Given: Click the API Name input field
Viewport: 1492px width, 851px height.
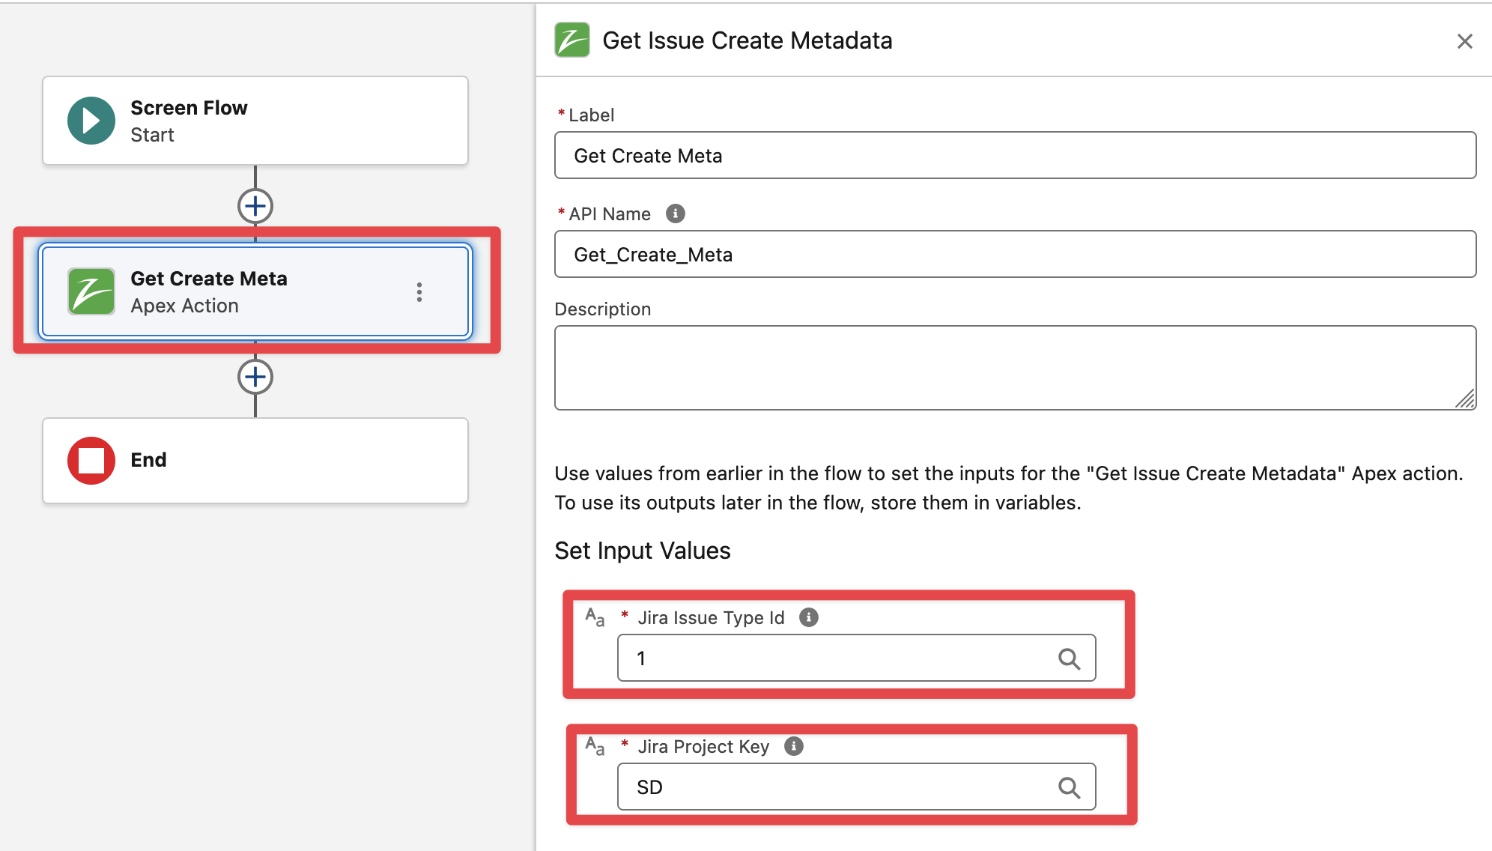Looking at the screenshot, I should pos(1015,255).
